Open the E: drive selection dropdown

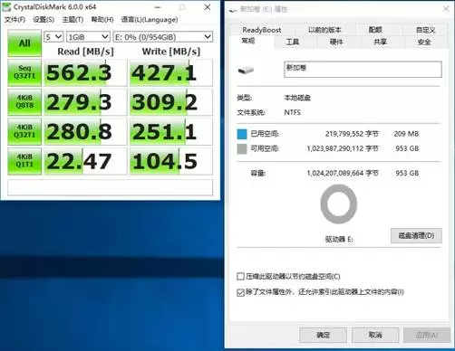(163, 37)
